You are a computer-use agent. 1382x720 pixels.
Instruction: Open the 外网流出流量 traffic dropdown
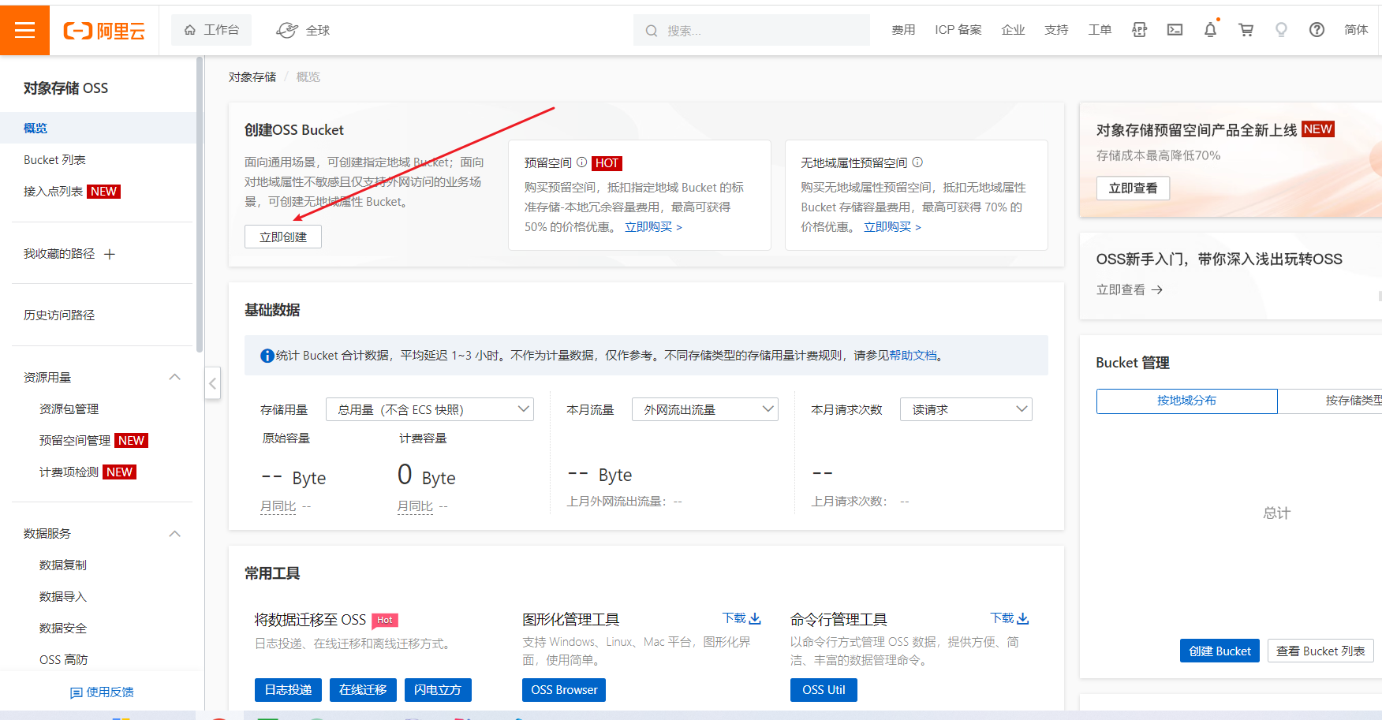(704, 409)
